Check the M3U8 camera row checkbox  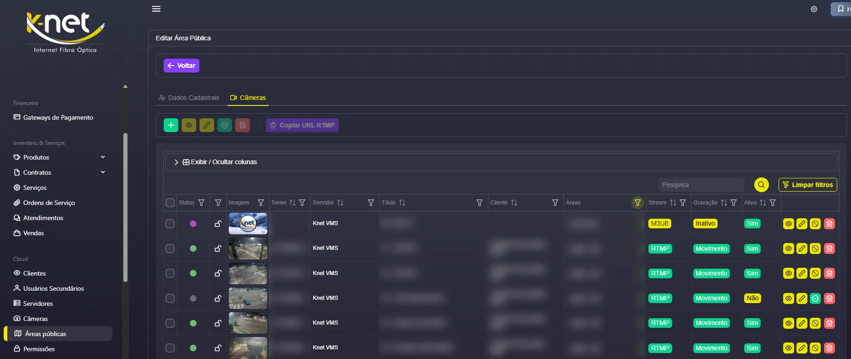click(x=170, y=224)
